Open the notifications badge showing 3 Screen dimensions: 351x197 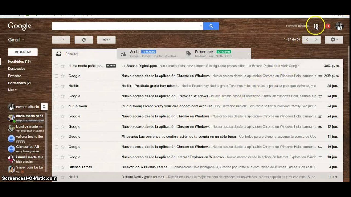click(328, 26)
